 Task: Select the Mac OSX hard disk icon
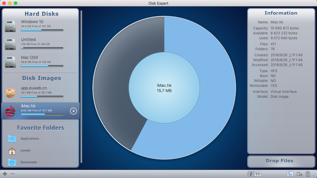click(x=10, y=62)
